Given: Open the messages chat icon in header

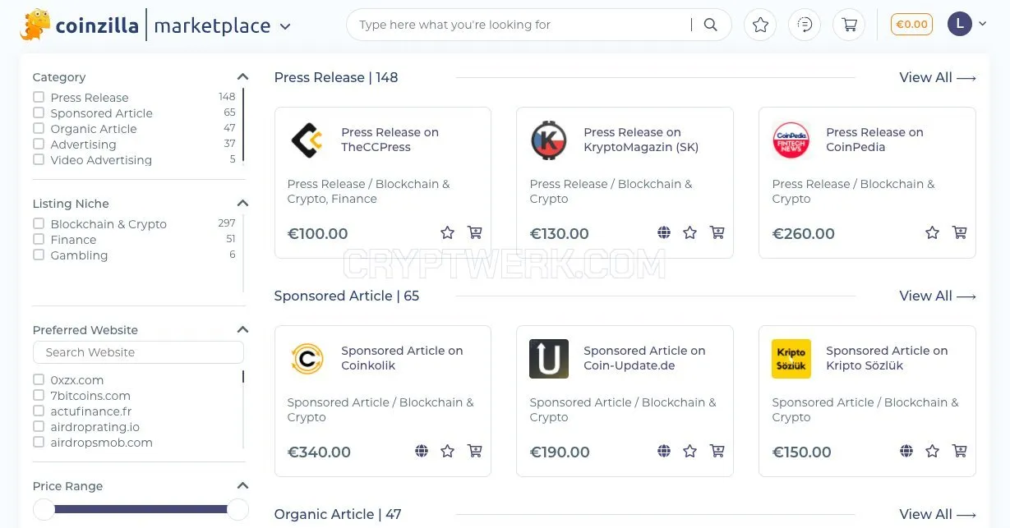Looking at the screenshot, I should [x=805, y=25].
